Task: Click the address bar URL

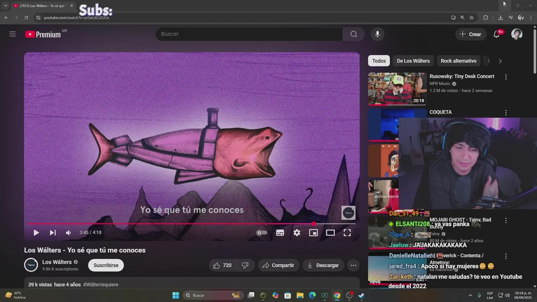Action: pos(76,18)
